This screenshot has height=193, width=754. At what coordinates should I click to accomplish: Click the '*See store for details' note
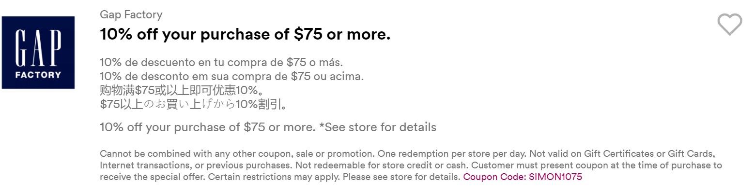(x=378, y=127)
